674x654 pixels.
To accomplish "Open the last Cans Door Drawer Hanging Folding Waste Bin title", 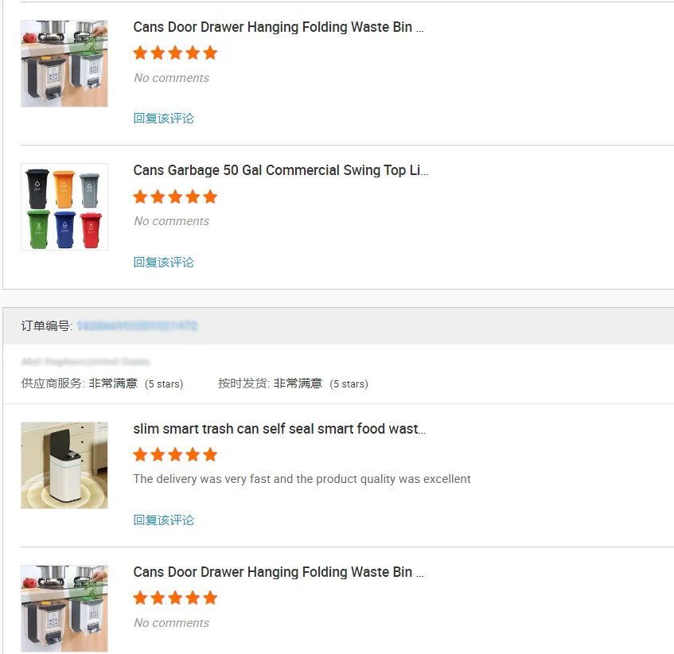I will (278, 572).
